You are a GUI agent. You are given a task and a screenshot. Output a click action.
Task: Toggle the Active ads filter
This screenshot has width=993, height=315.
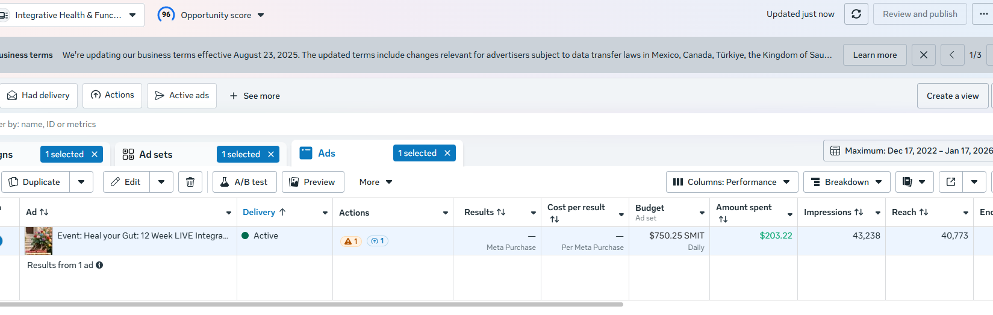pyautogui.click(x=182, y=96)
